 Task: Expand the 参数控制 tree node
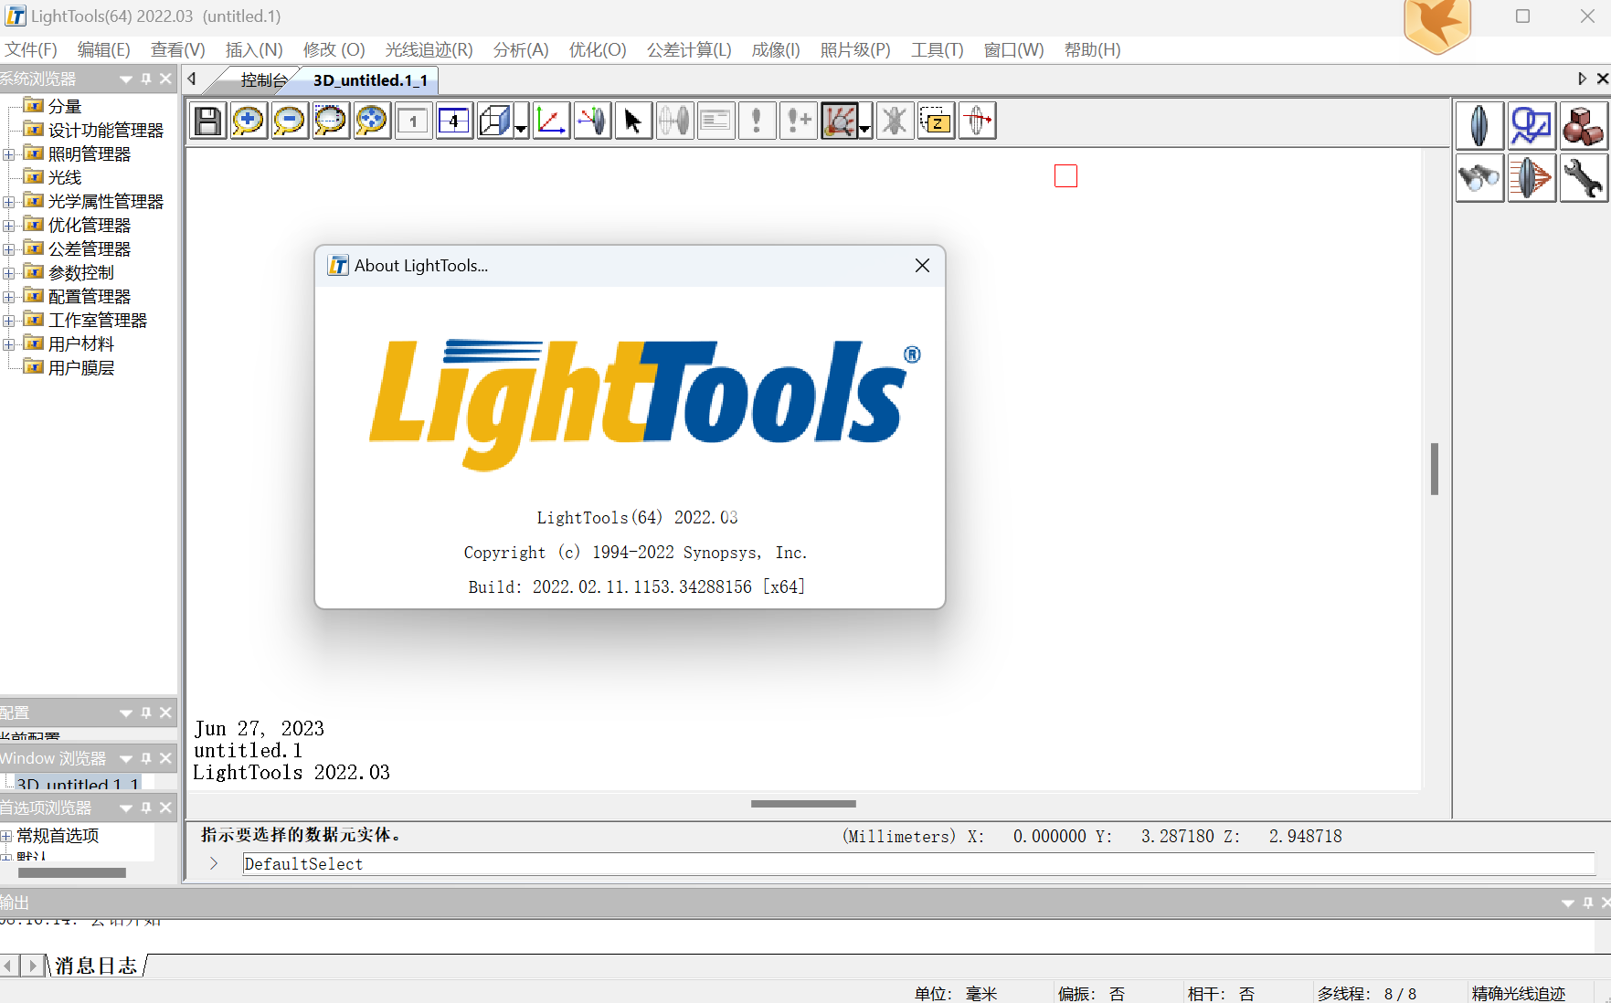[8, 273]
